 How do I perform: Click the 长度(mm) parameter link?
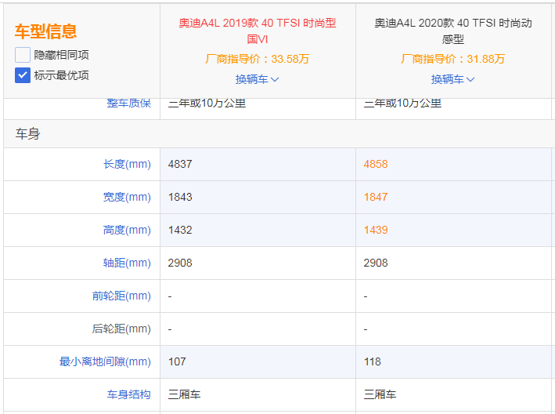pos(127,164)
